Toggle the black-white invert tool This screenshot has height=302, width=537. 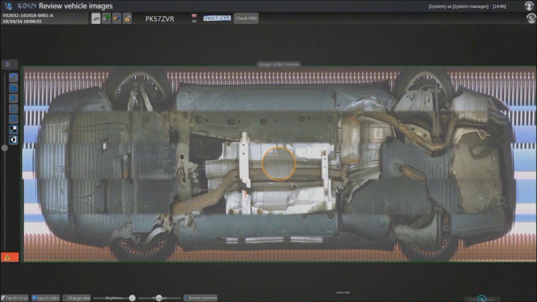pyautogui.click(x=13, y=140)
